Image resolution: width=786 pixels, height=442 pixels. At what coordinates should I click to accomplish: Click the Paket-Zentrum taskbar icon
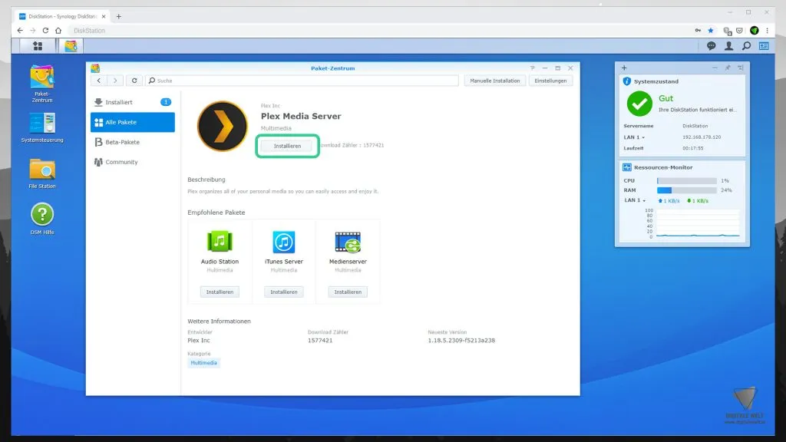coord(71,46)
